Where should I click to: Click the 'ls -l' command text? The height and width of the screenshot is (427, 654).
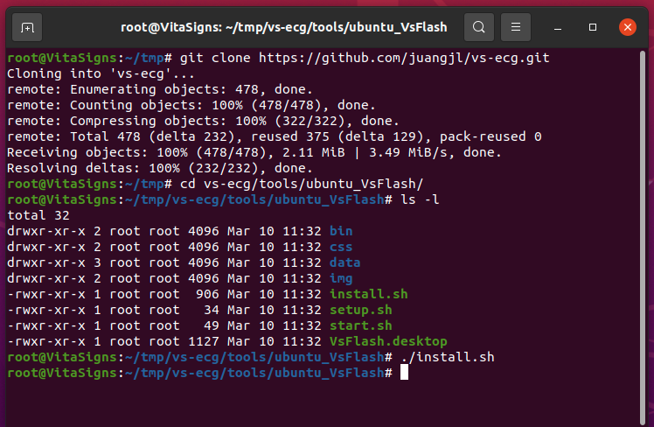click(x=420, y=199)
